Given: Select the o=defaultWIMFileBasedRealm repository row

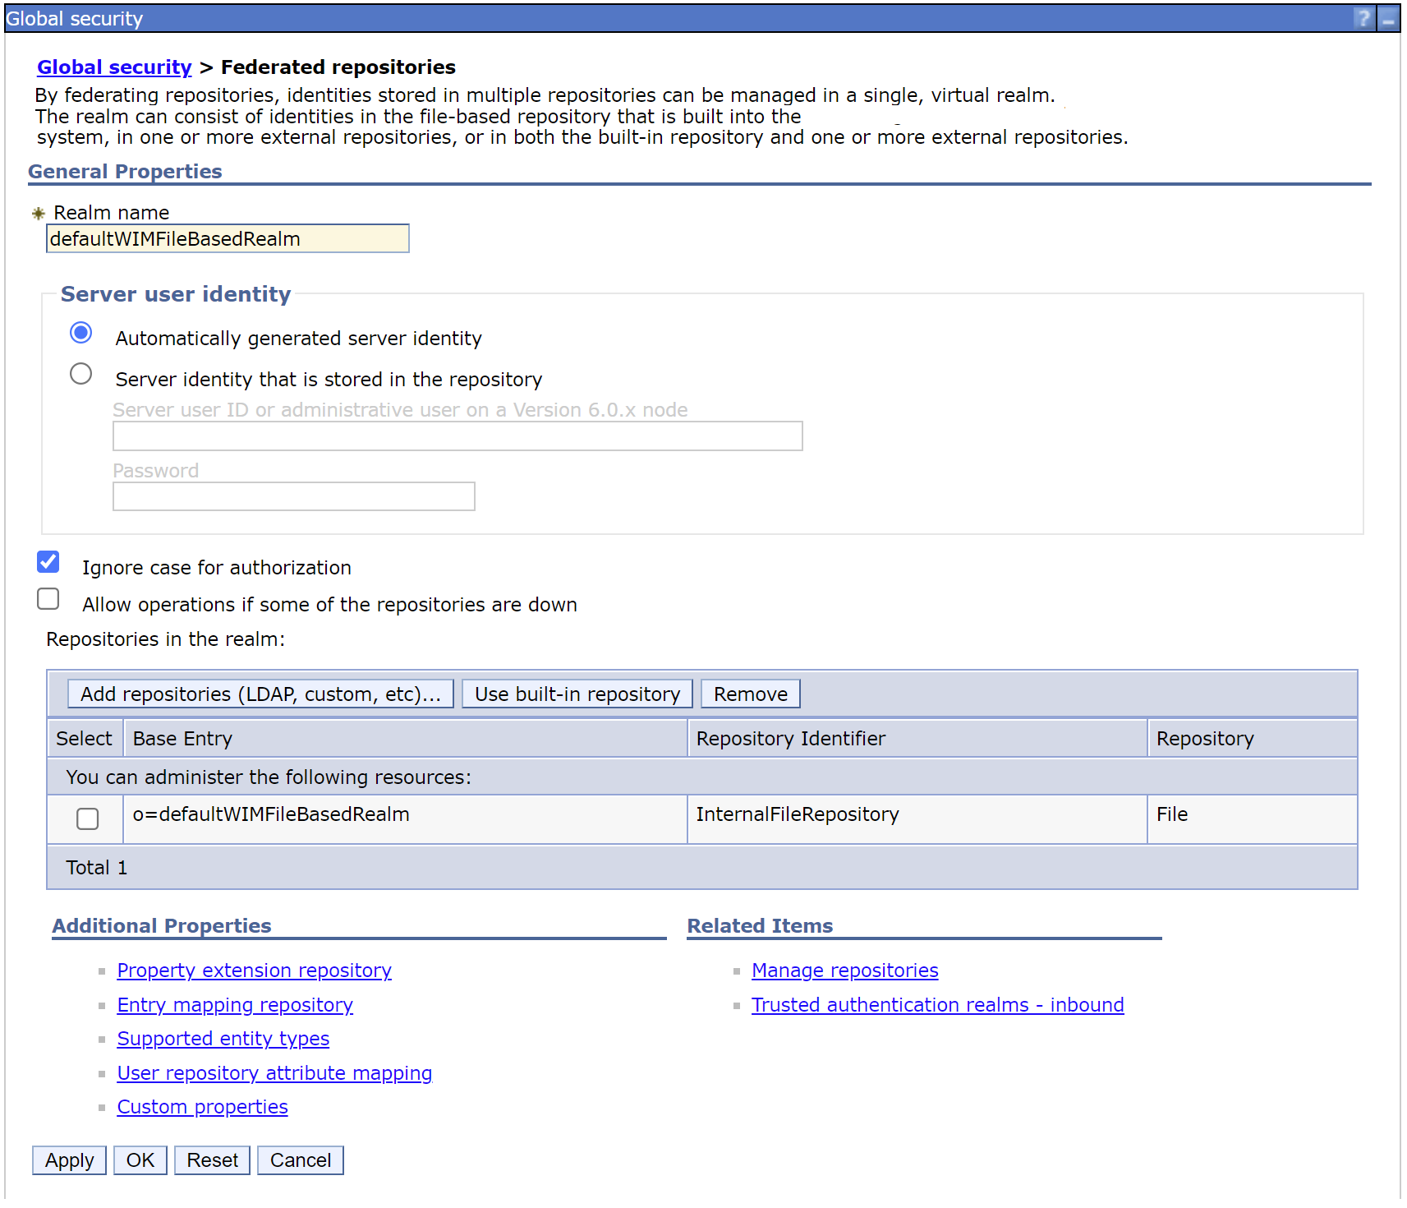Looking at the screenshot, I should [87, 819].
